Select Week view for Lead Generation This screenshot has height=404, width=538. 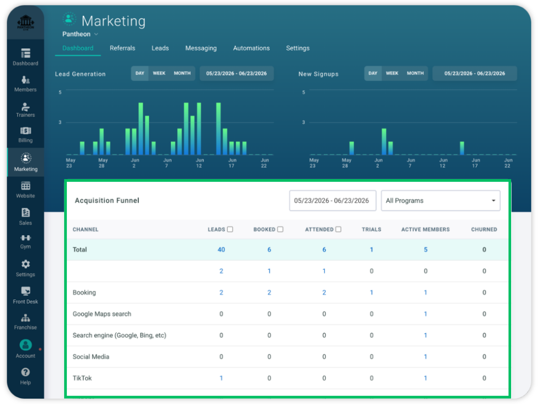(159, 74)
